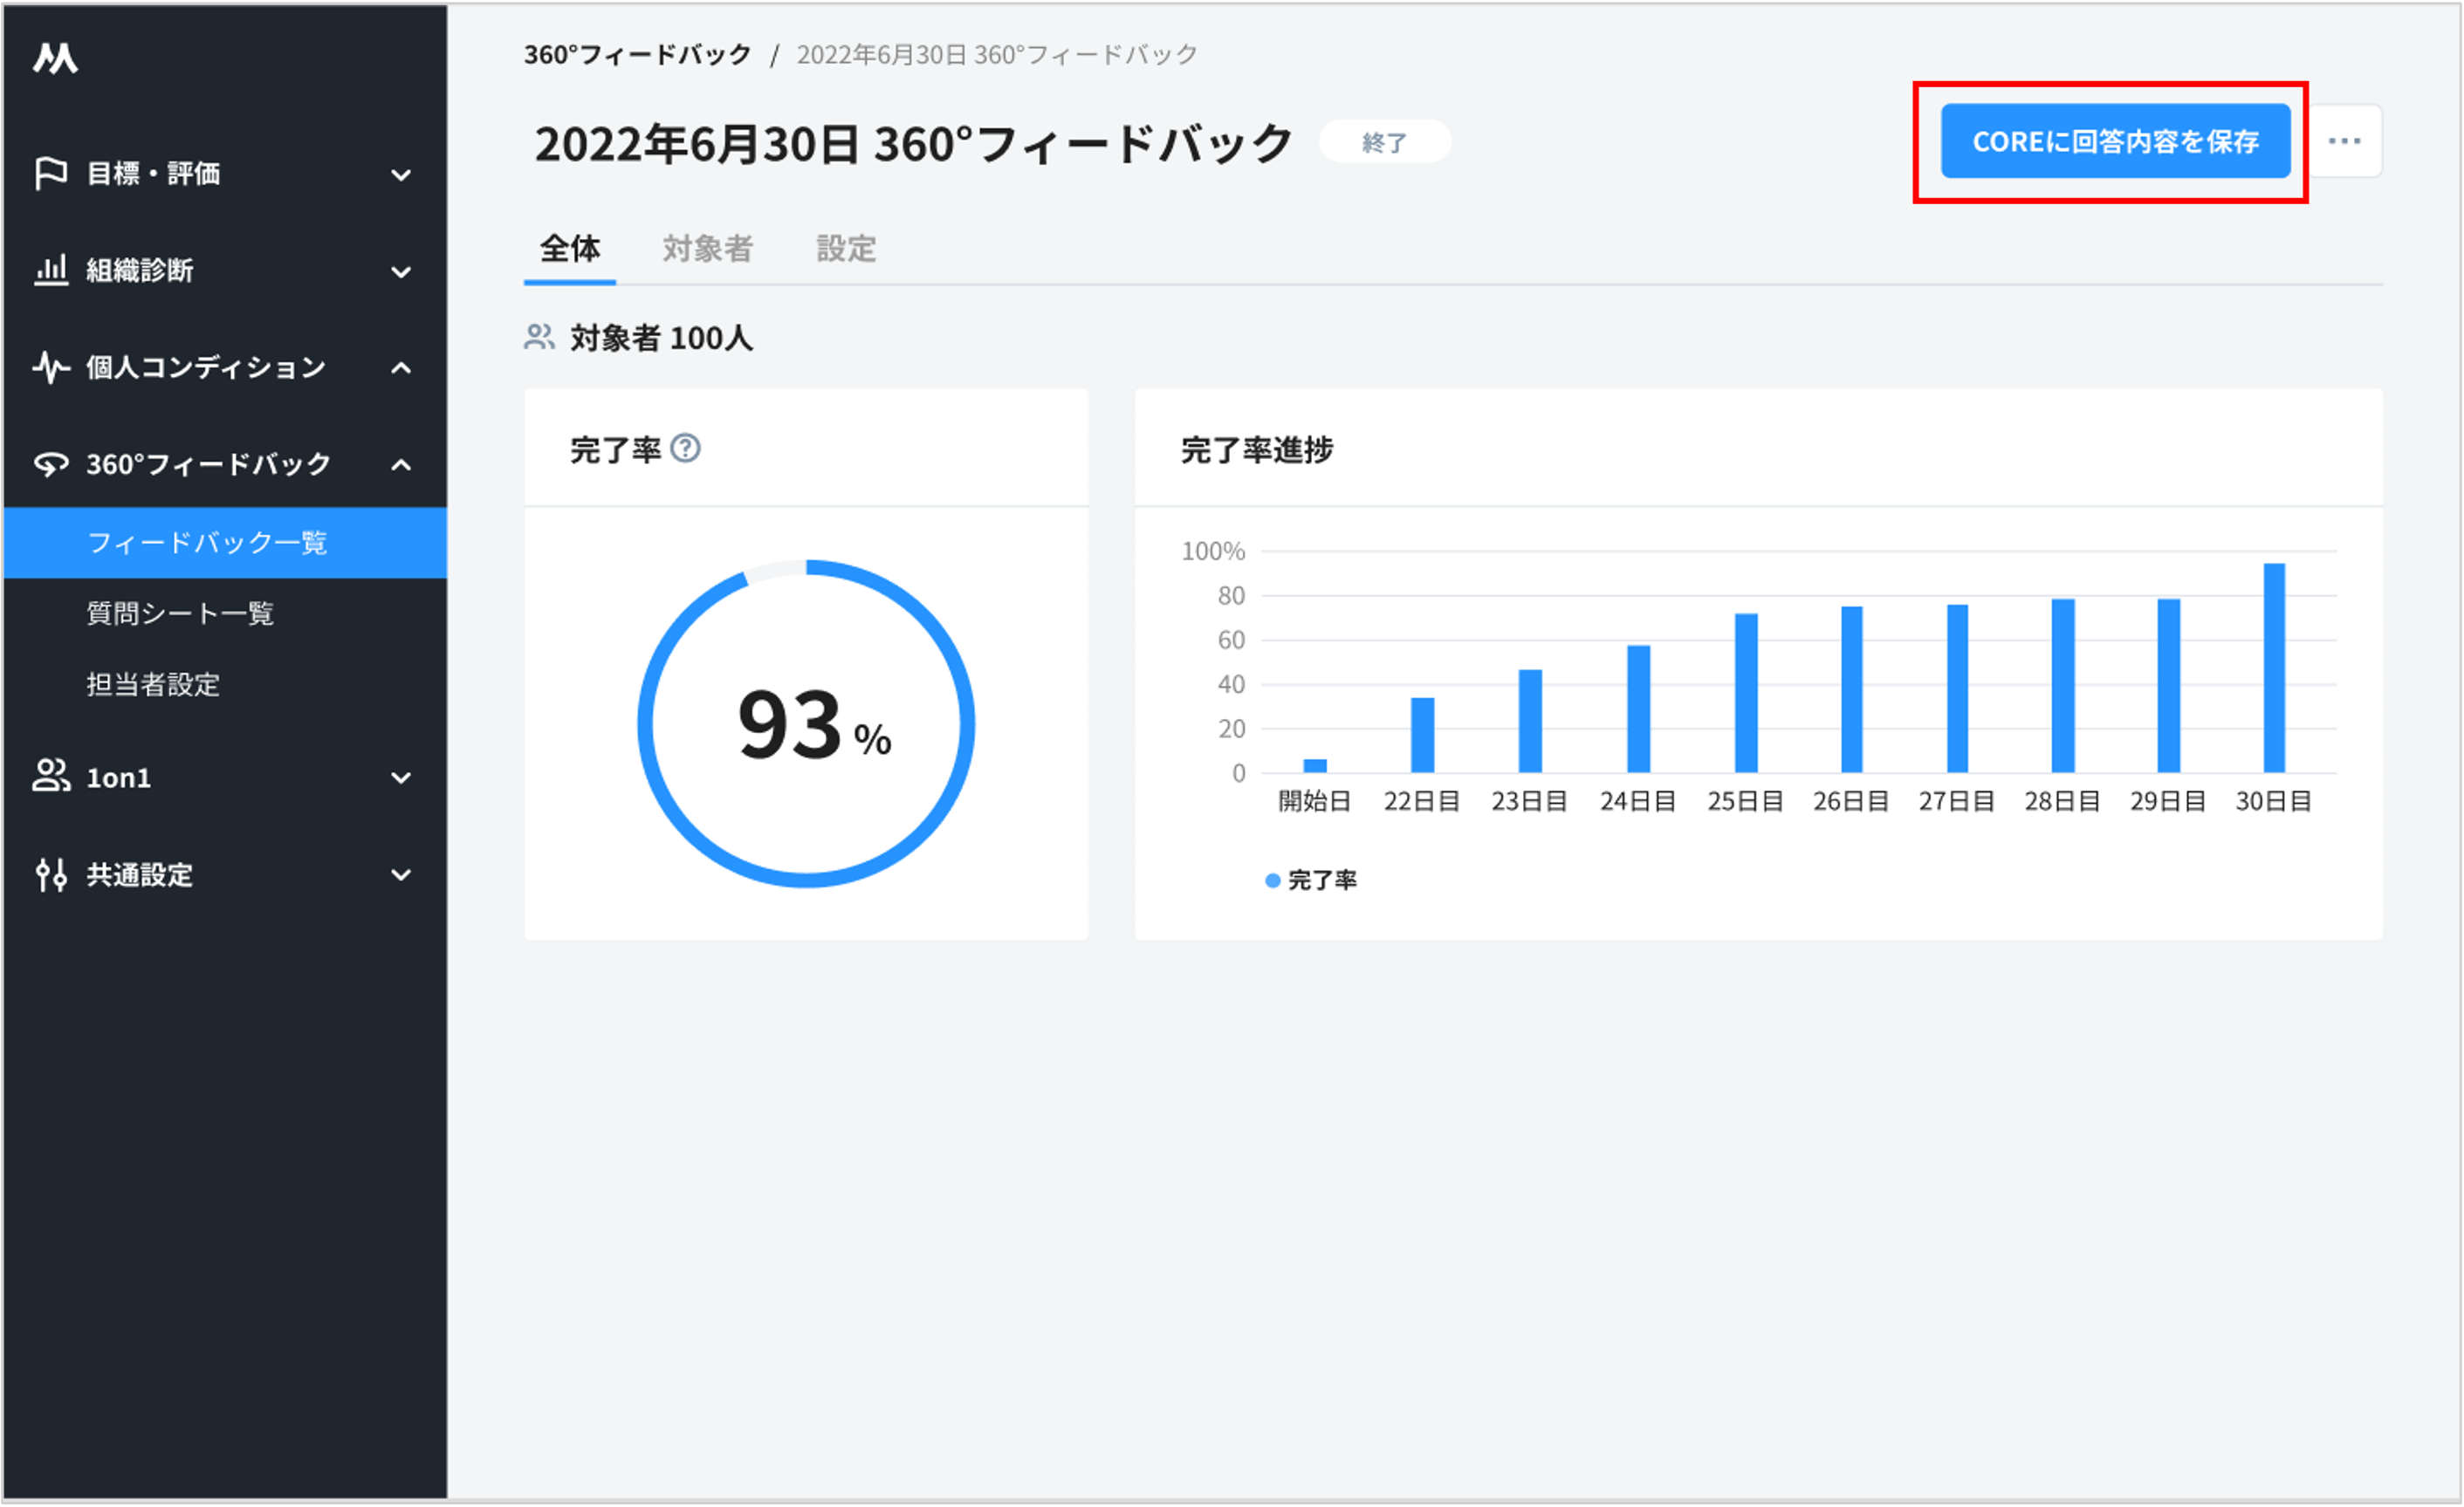Open the breadcrumb link 360°フィードバック
This screenshot has width=2464, height=1507.
636,55
